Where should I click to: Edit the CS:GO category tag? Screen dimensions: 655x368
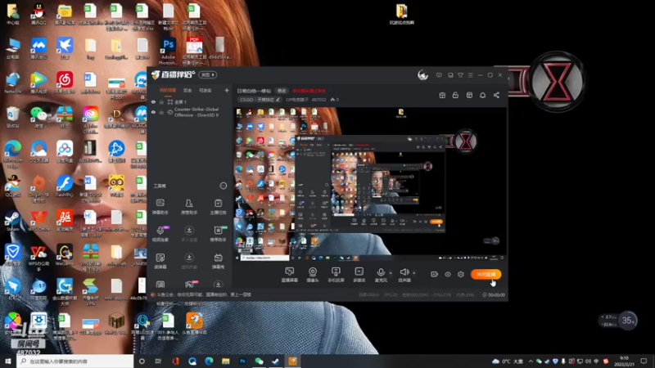coord(260,100)
